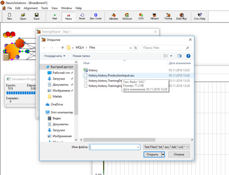Pause the running simulation
This screenshot has width=229, height=175.
click(68, 17)
